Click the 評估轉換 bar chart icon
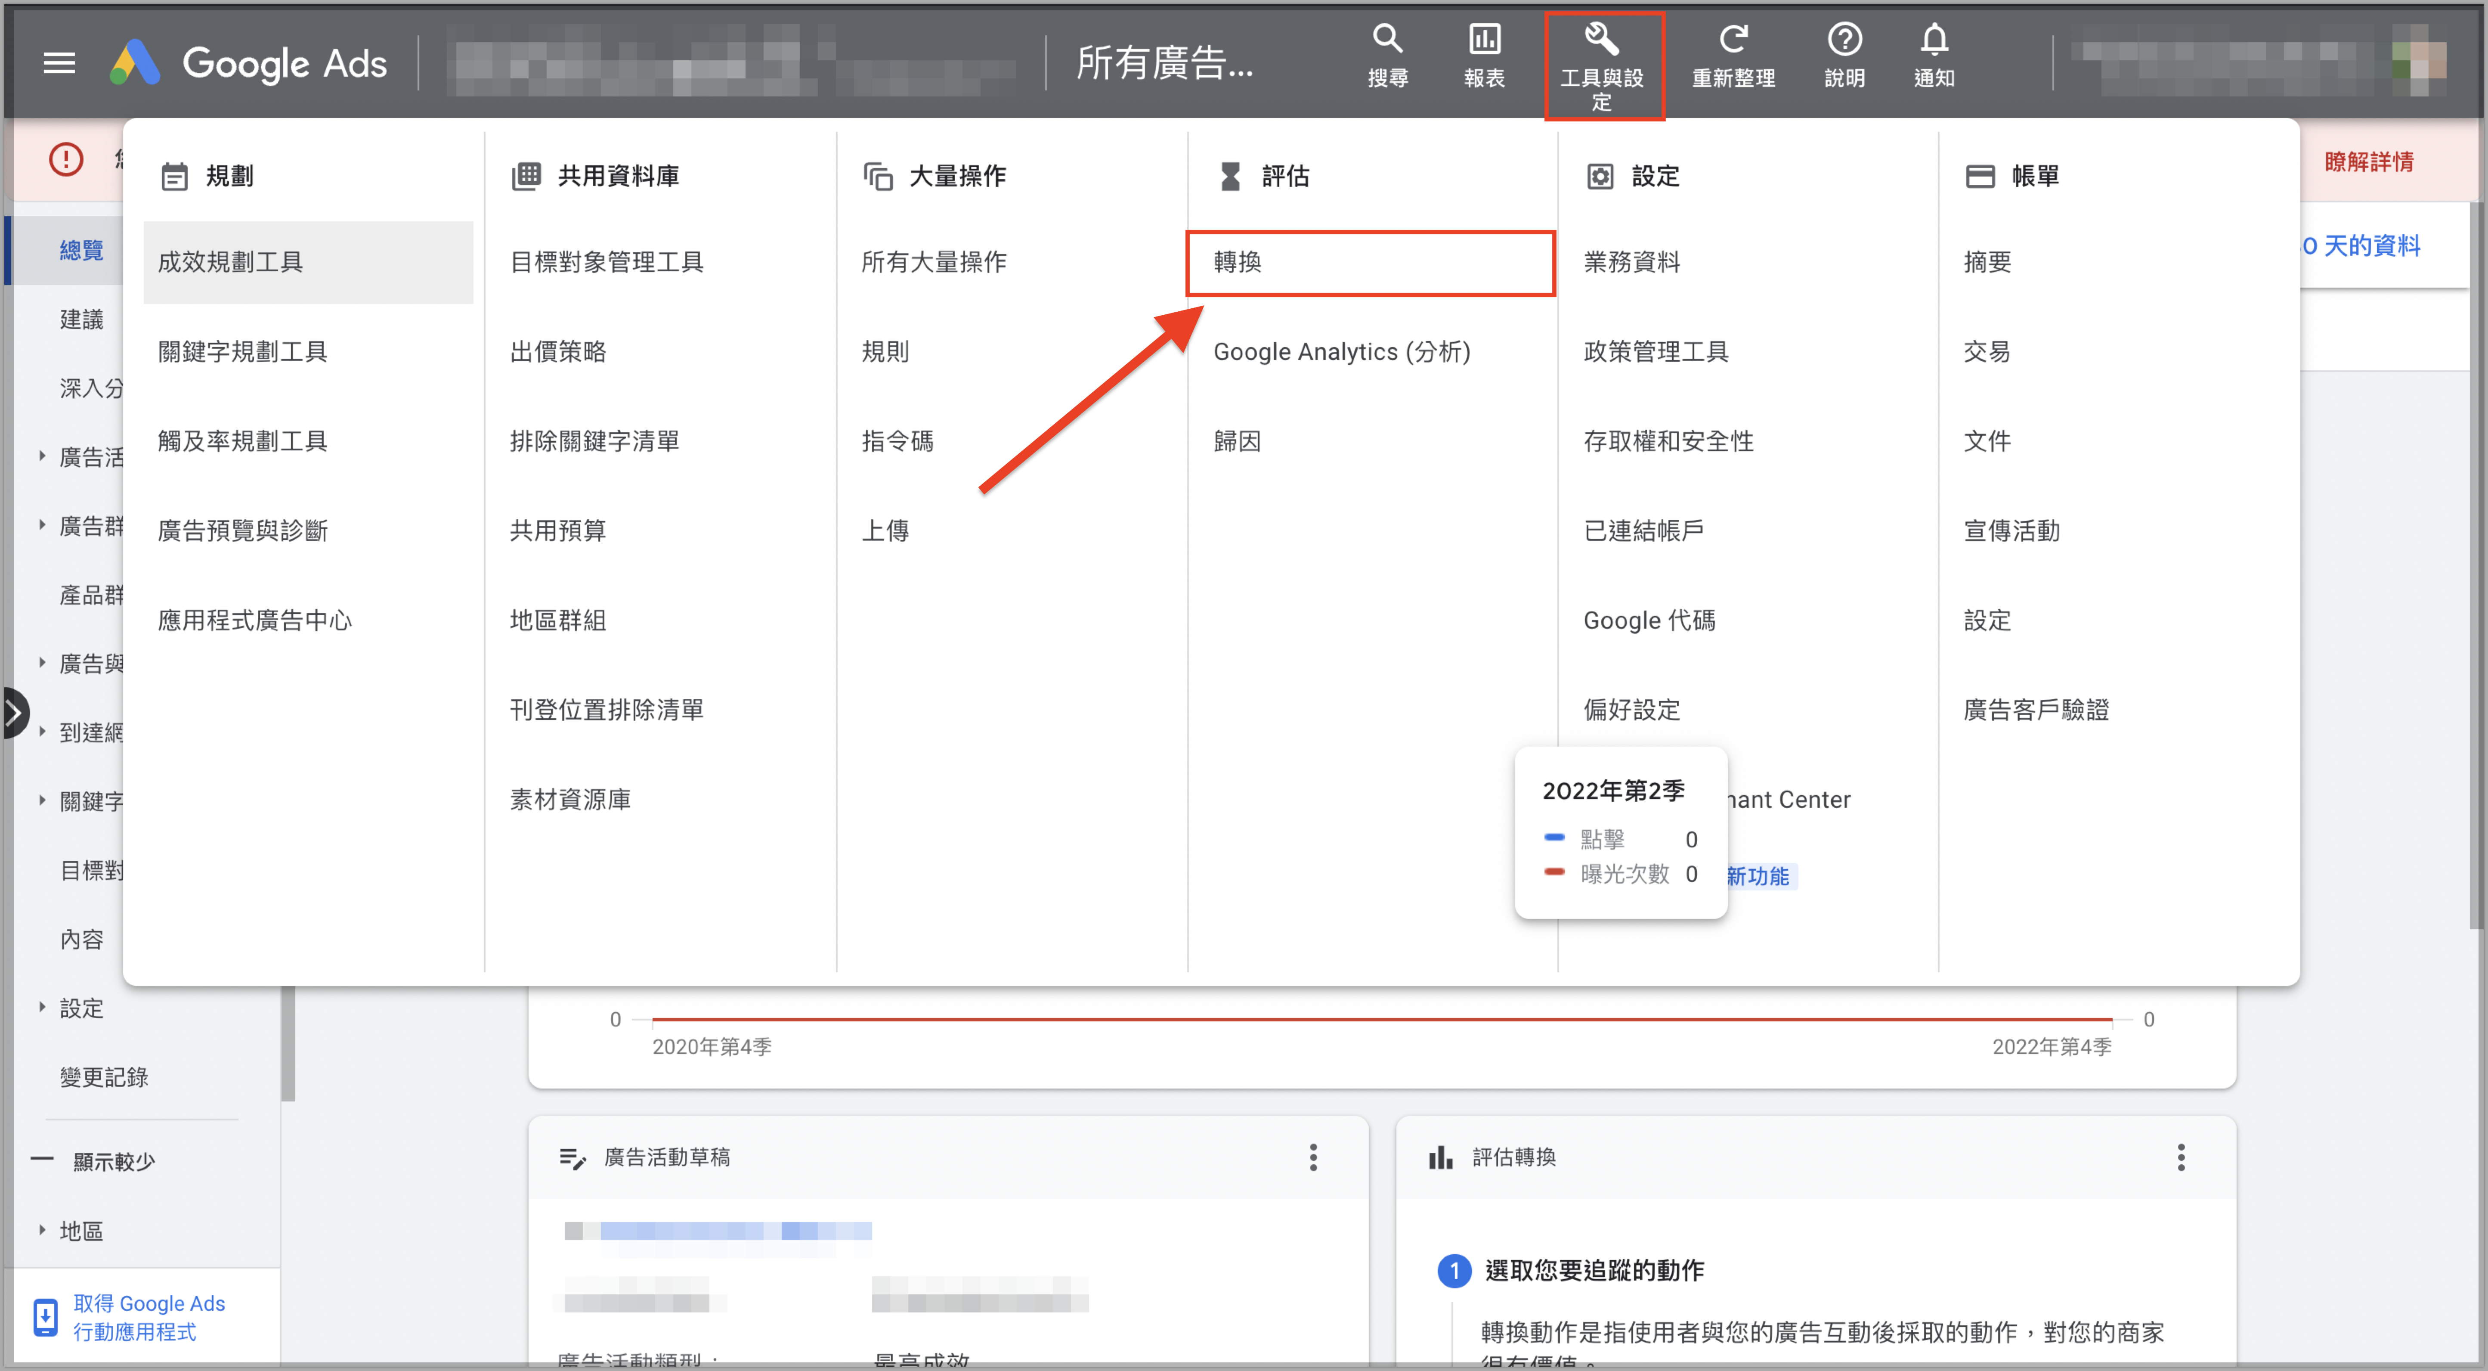Image resolution: width=2488 pixels, height=1371 pixels. (1441, 1157)
